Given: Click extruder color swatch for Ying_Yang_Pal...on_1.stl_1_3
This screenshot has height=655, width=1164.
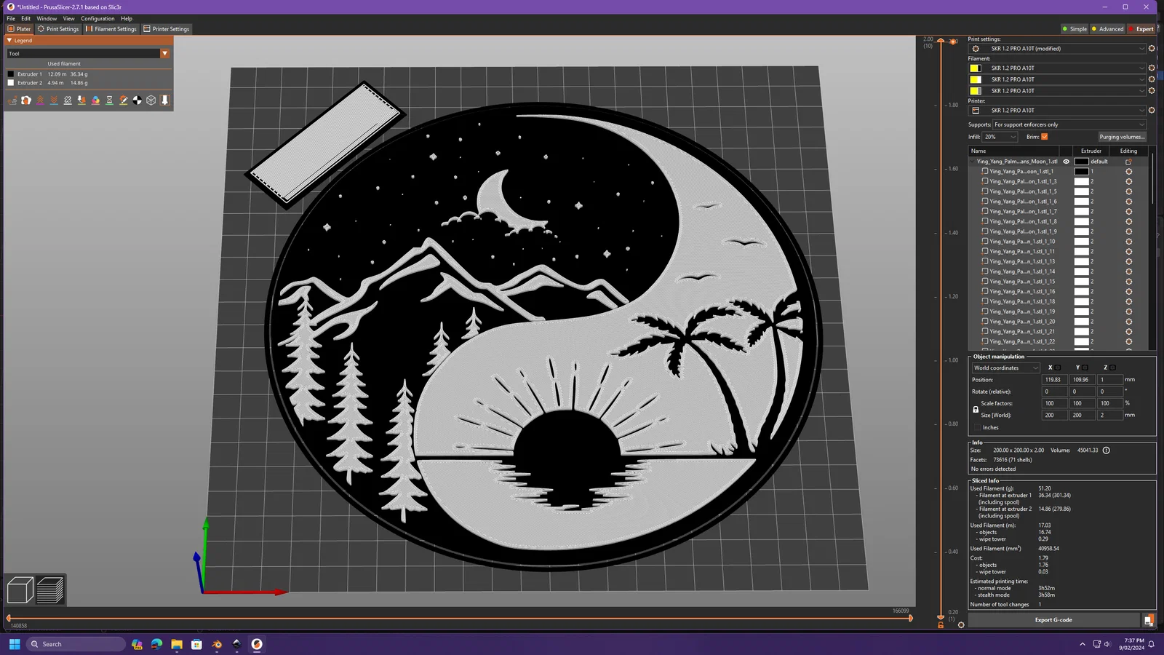Looking at the screenshot, I should coord(1082,182).
